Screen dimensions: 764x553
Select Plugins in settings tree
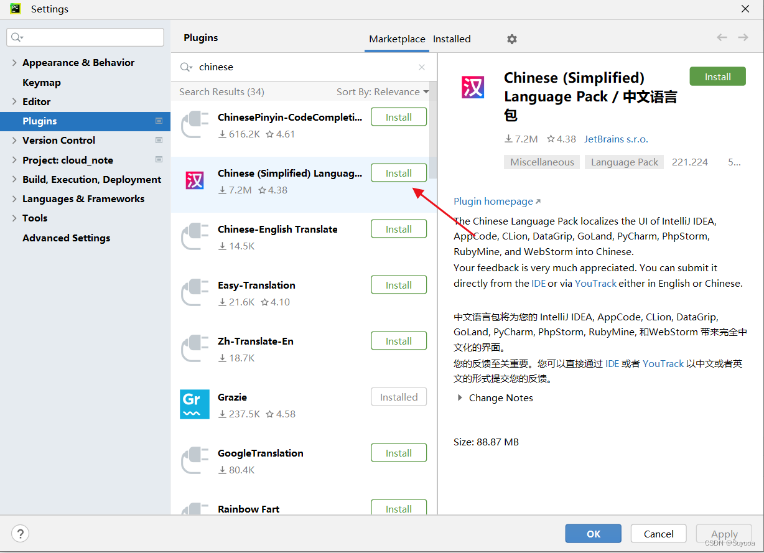[85, 121]
